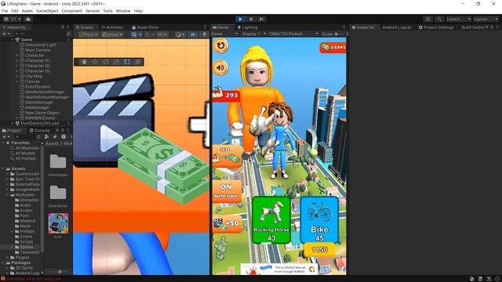Select the Rect tool in Scene overlay
This screenshot has height=282, width=502.
click(127, 62)
